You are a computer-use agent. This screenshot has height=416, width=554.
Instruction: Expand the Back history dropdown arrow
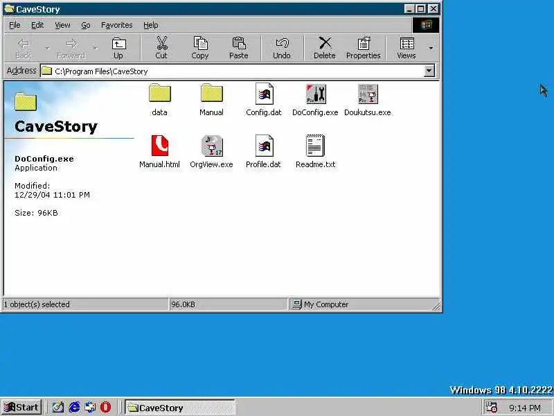47,48
